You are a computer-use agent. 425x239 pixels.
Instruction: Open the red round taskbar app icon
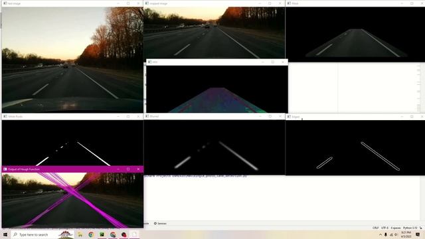coord(124,234)
